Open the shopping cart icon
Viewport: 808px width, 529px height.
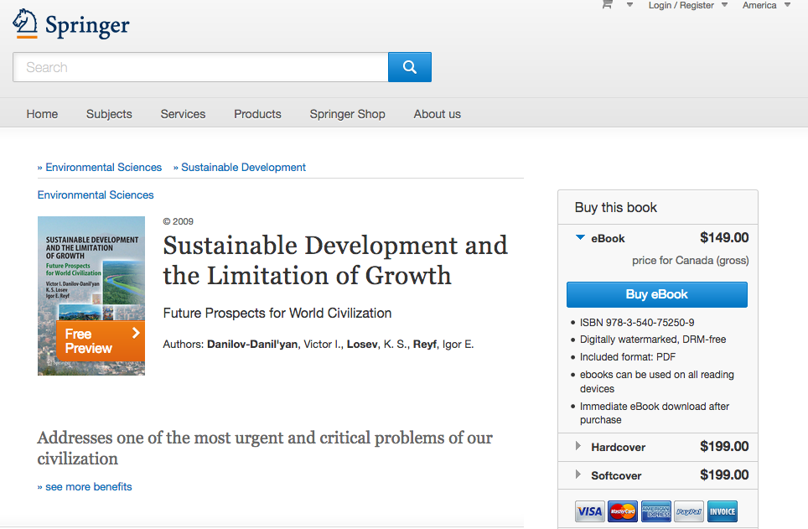[x=608, y=5]
